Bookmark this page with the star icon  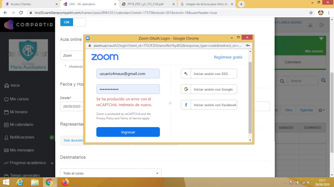tap(311, 13)
